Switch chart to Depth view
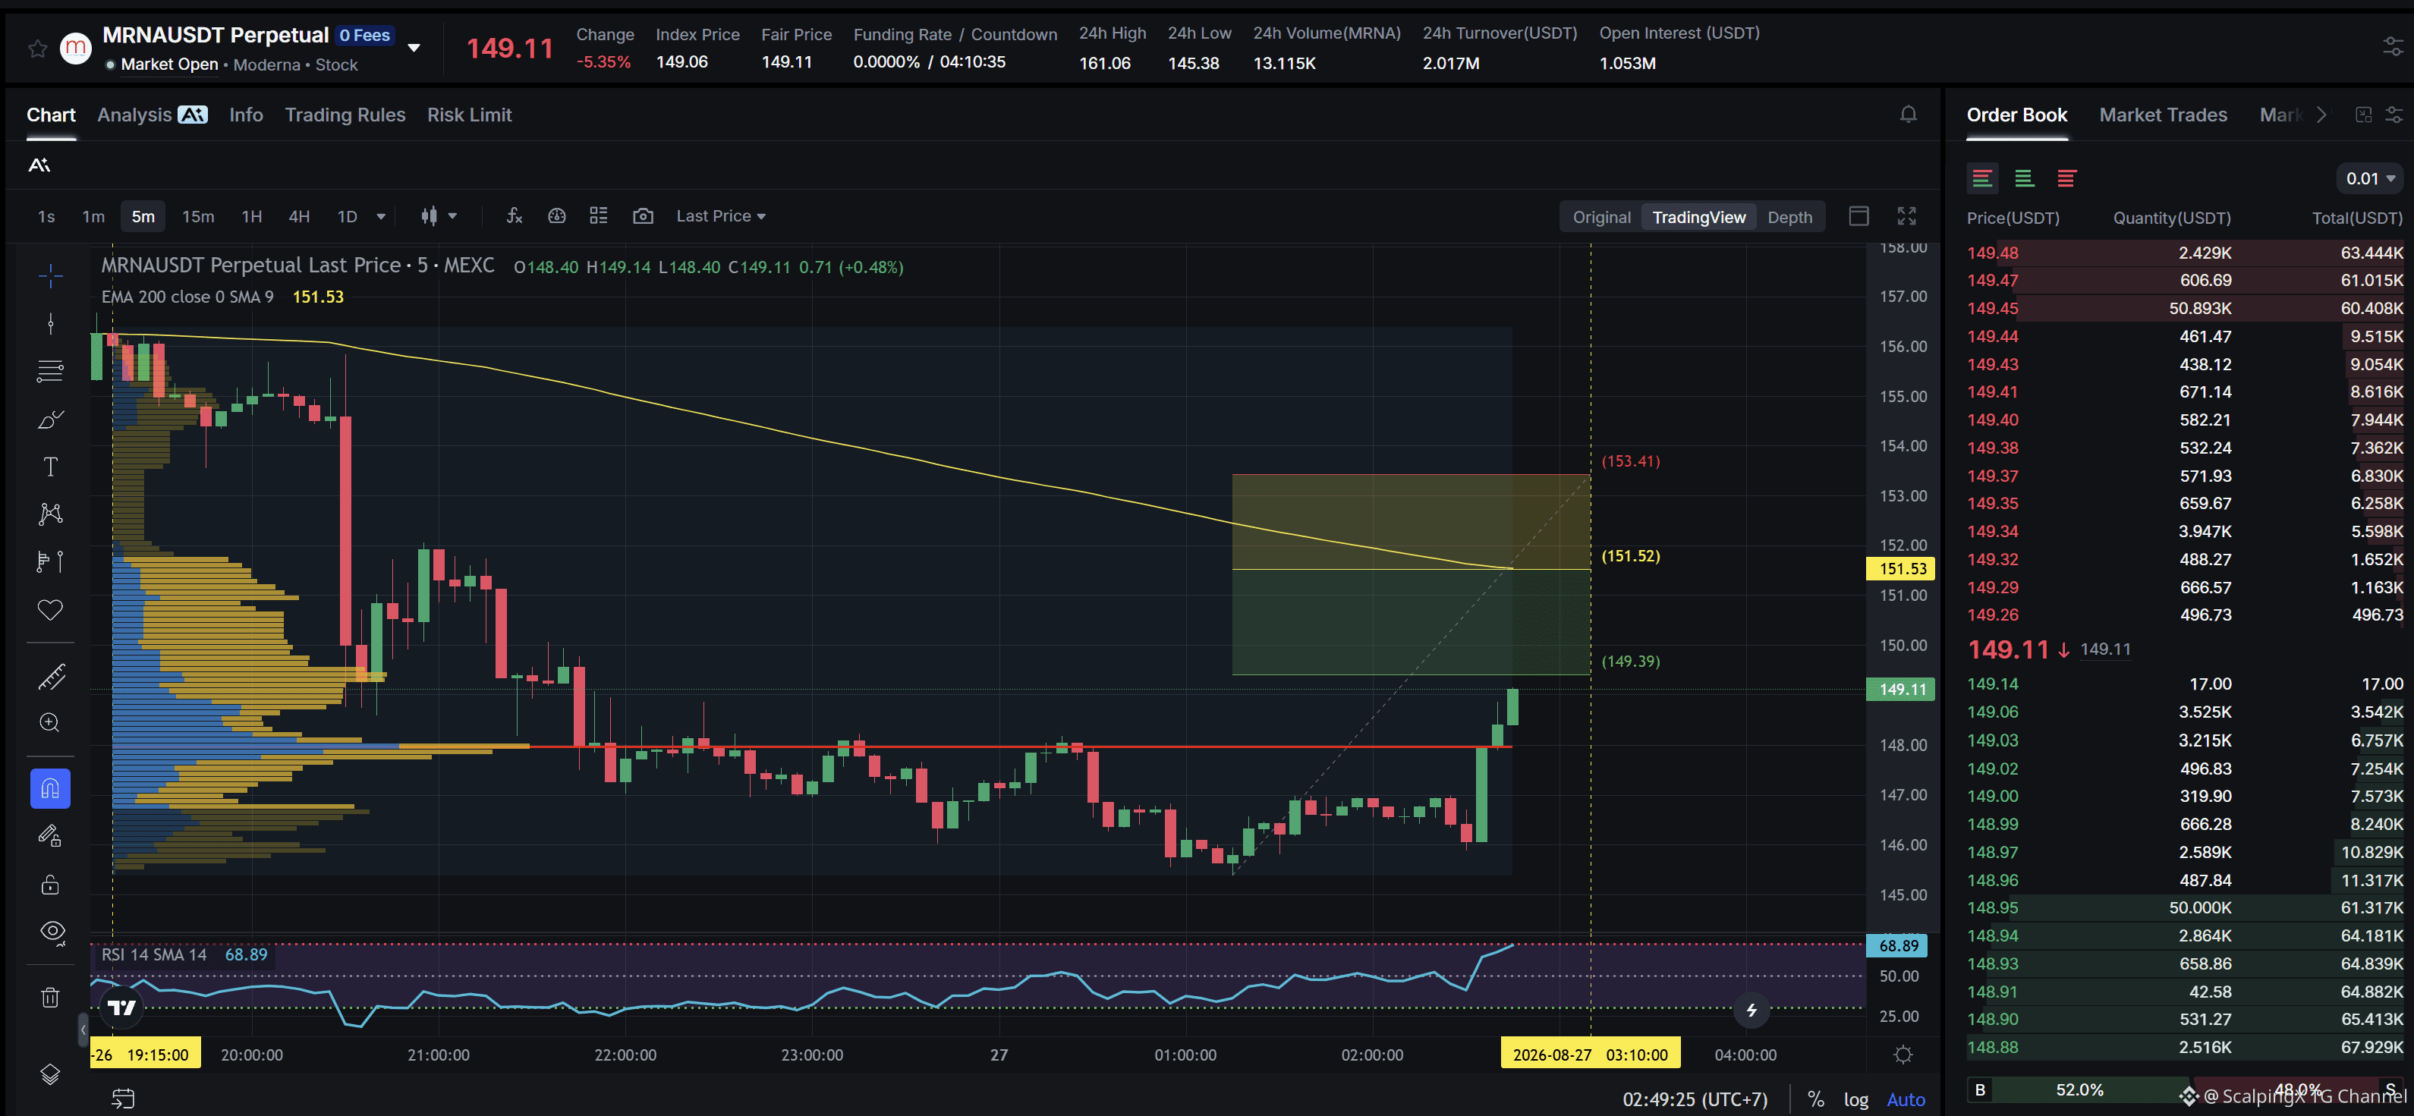The width and height of the screenshot is (2414, 1116). [x=1790, y=218]
